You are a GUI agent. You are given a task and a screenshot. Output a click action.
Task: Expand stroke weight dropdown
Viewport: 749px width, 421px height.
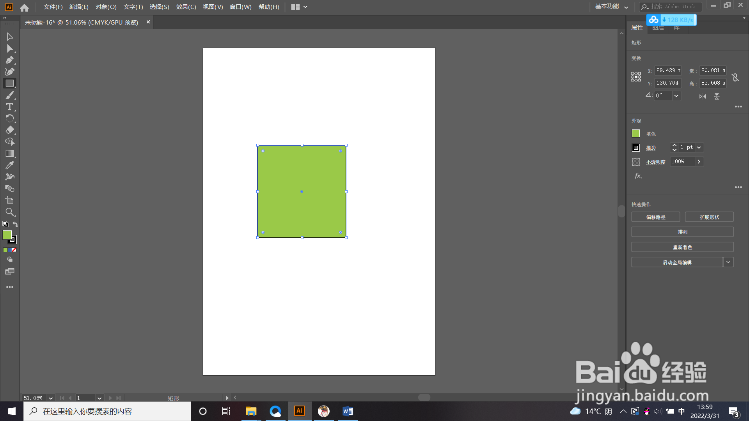coord(699,147)
